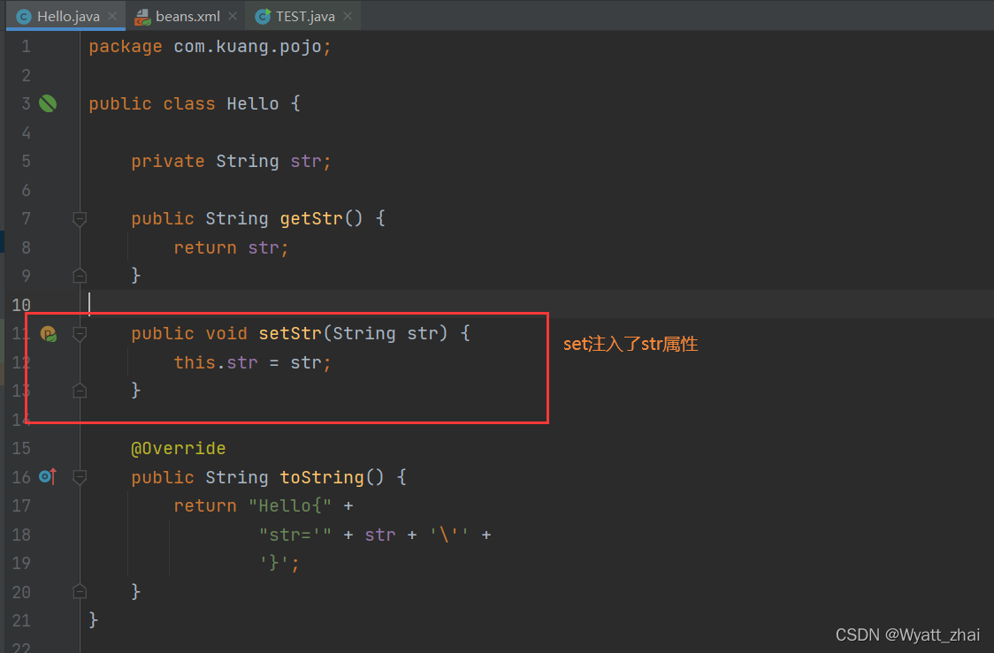This screenshot has width=994, height=653.
Task: Click the property gutter icon beside setStr
Action: [x=48, y=333]
